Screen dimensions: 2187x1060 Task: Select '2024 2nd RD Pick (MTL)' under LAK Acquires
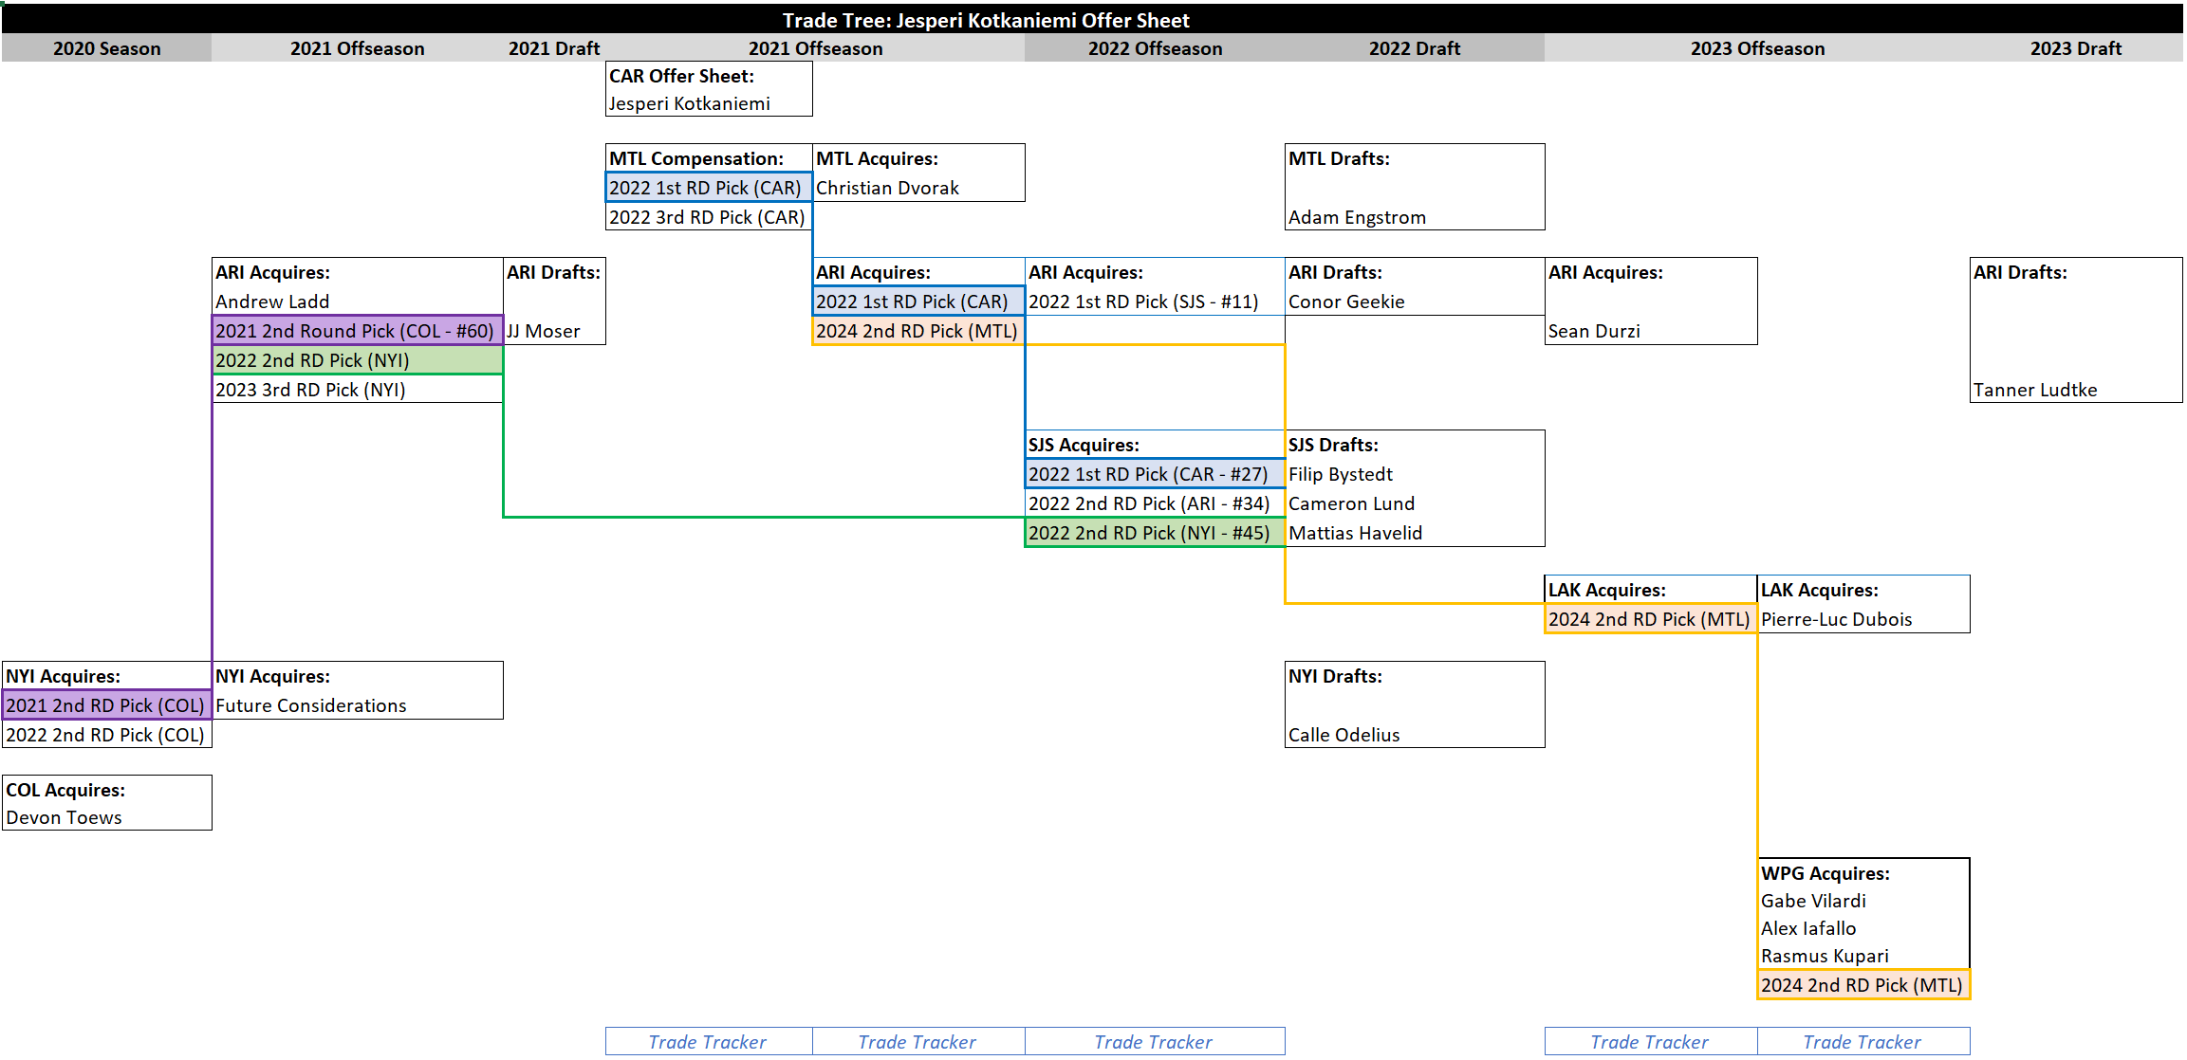click(x=1651, y=619)
